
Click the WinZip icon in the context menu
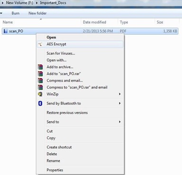coord(40,94)
